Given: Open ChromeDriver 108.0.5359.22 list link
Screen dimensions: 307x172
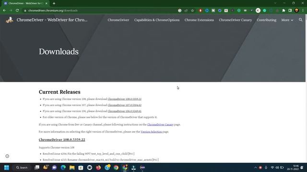Looking at the screenshot, I should (125, 99).
